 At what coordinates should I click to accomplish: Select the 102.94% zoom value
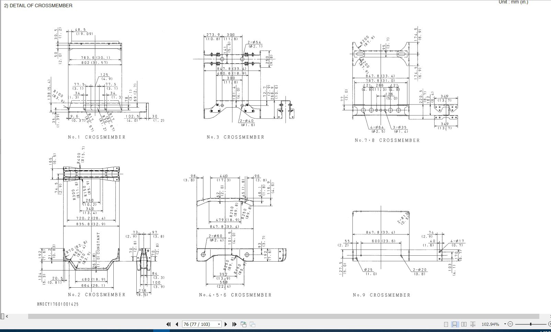490,324
